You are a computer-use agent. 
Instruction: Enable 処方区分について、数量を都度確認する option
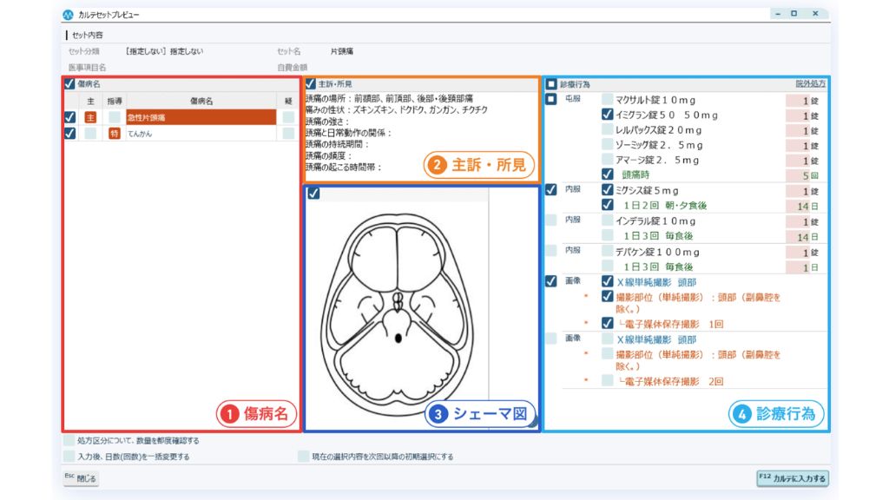coord(66,441)
